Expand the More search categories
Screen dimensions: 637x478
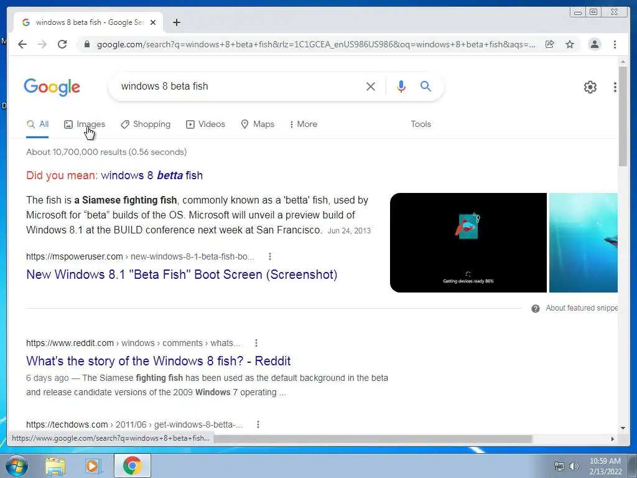coord(303,124)
